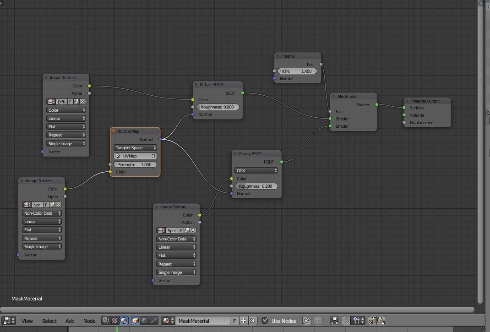Browse images in the Spec texture node
This screenshot has height=332, width=490.
coord(161,230)
